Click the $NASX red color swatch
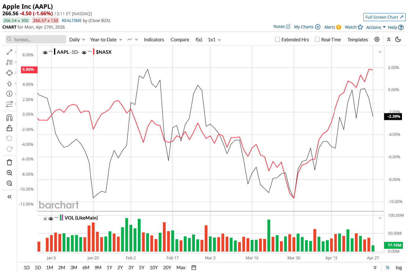The width and height of the screenshot is (406, 272). [94, 52]
